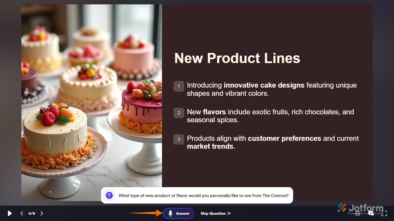Open the chat conversation icon
Viewport: 394px width, 221px height.
[371, 213]
